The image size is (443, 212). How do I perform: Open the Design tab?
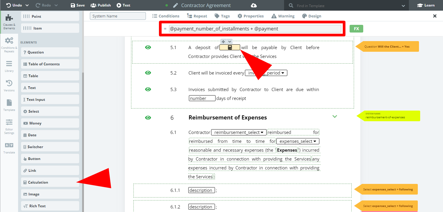(x=312, y=16)
